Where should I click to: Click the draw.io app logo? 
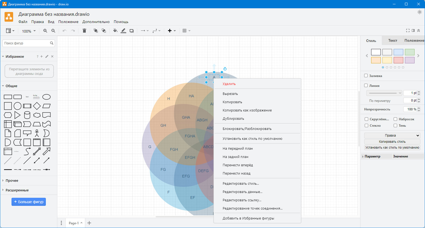[x=9, y=17]
